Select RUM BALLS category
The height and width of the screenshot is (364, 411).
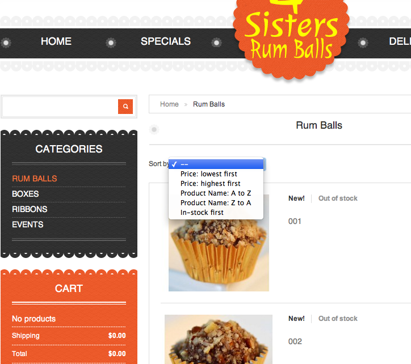click(x=35, y=179)
